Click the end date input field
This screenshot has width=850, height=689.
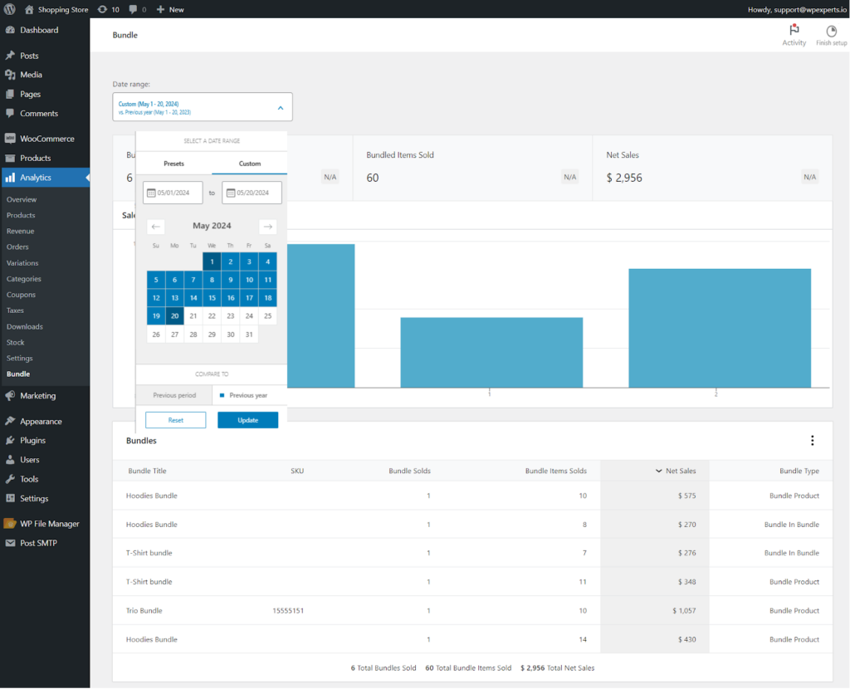252,193
